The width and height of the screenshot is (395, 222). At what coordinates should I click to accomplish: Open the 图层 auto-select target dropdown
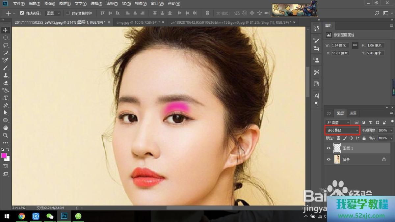(x=53, y=13)
